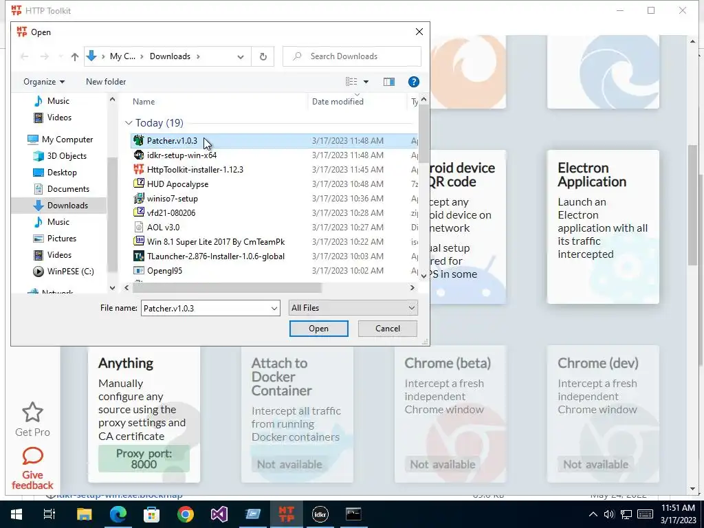Image resolution: width=704 pixels, height=528 pixels.
Task: Click the Refresh button in address bar
Action: coord(263,56)
